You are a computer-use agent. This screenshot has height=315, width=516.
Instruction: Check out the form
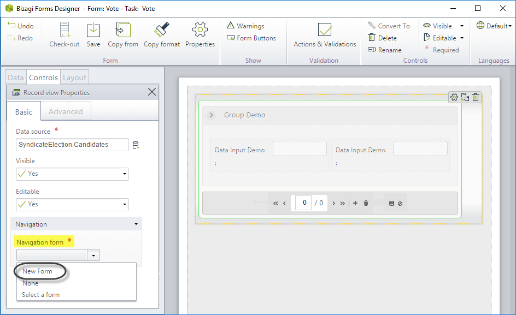[64, 35]
